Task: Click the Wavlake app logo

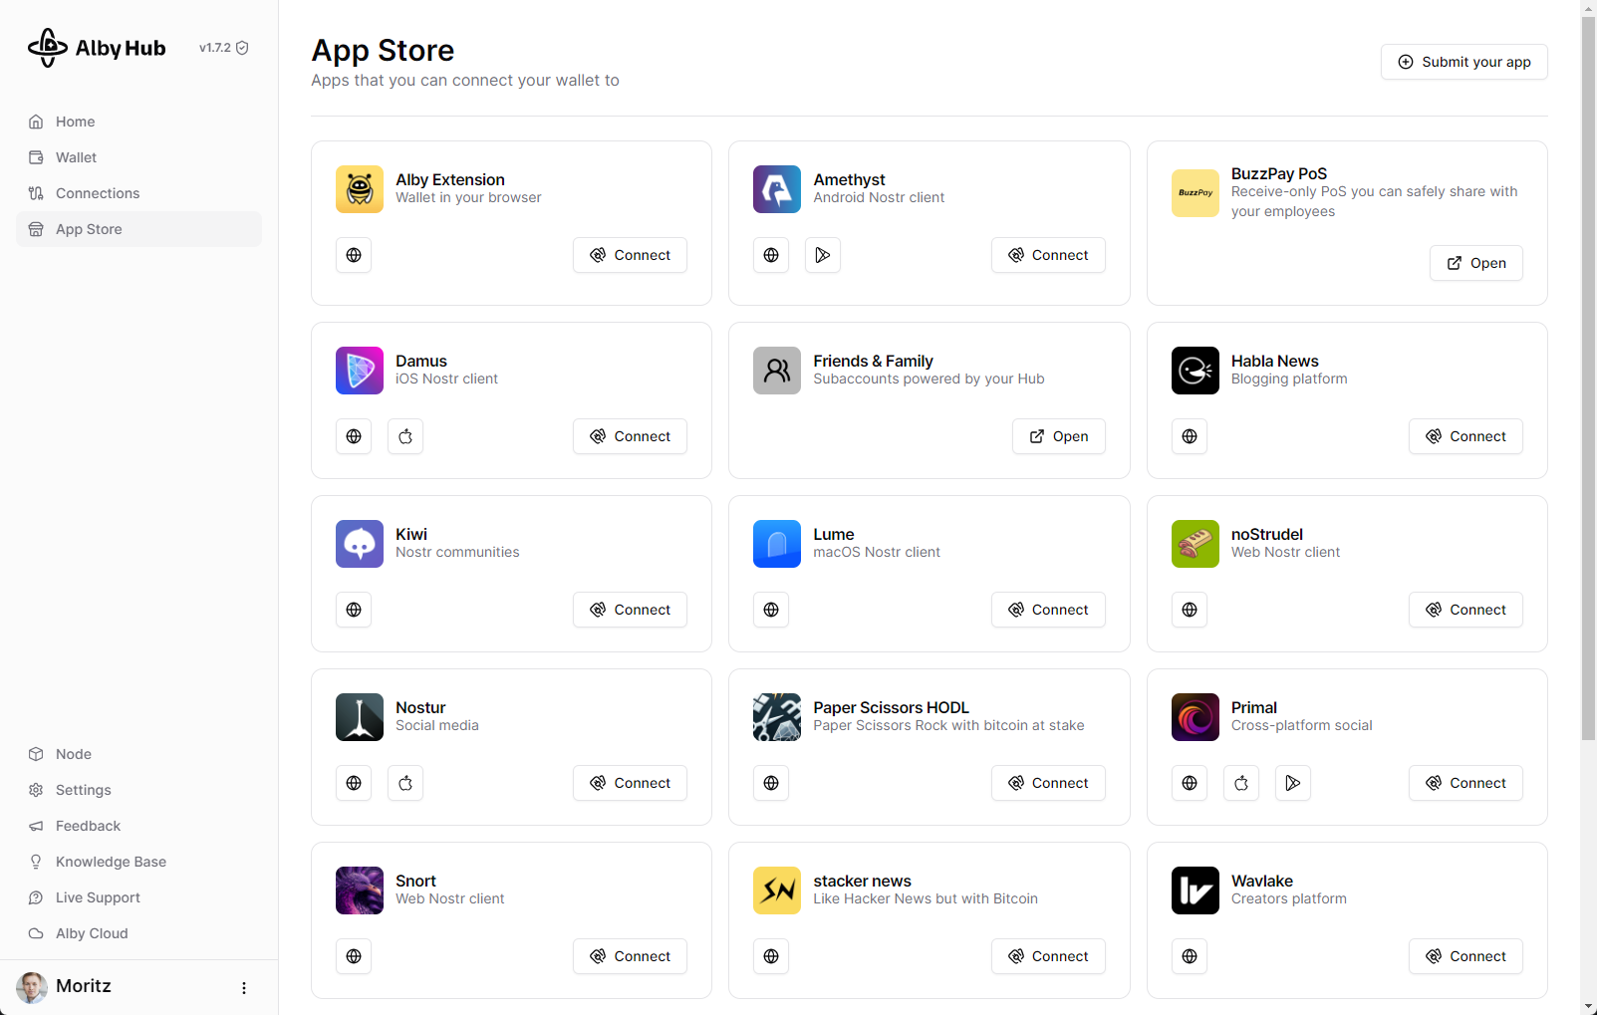Action: [x=1196, y=890]
